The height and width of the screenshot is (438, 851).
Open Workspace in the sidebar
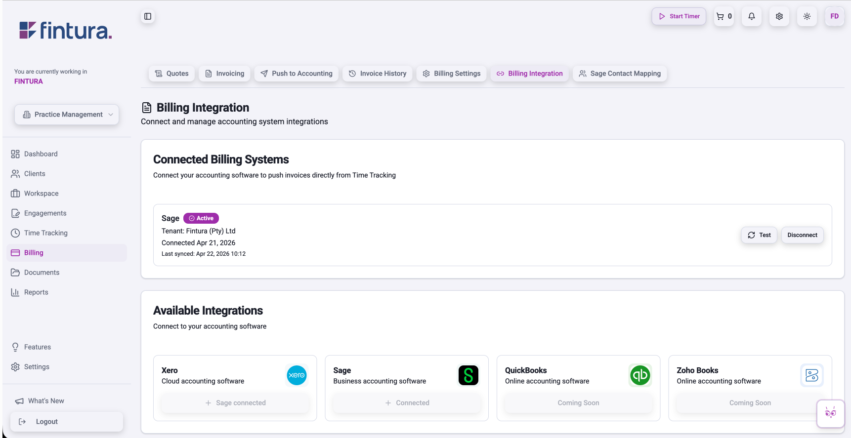click(67, 194)
